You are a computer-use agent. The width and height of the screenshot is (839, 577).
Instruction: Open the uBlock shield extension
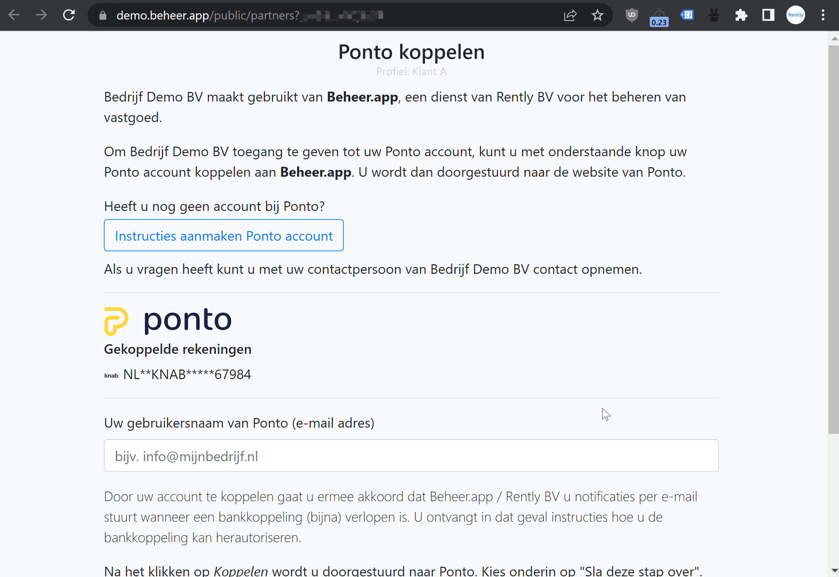point(632,15)
